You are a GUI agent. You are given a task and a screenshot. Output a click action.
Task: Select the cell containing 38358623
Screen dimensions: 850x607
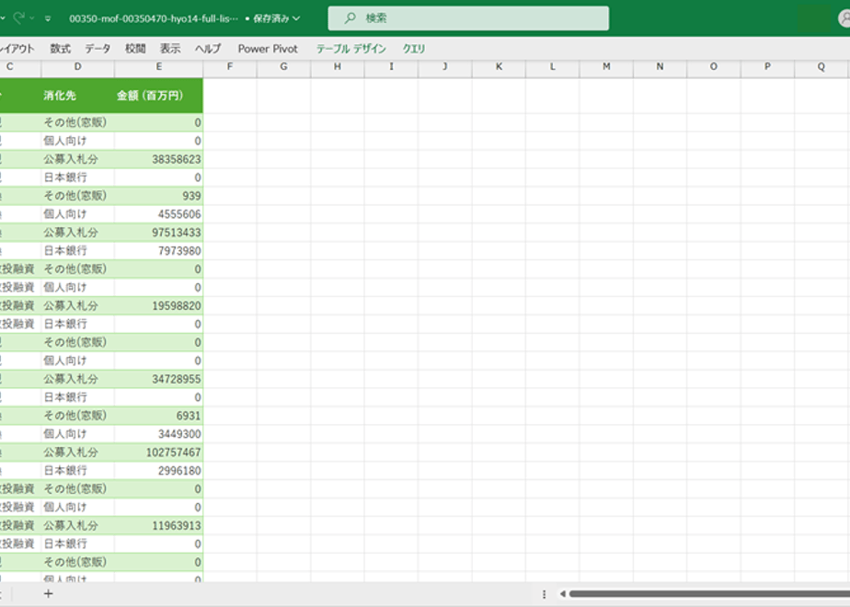tap(159, 159)
